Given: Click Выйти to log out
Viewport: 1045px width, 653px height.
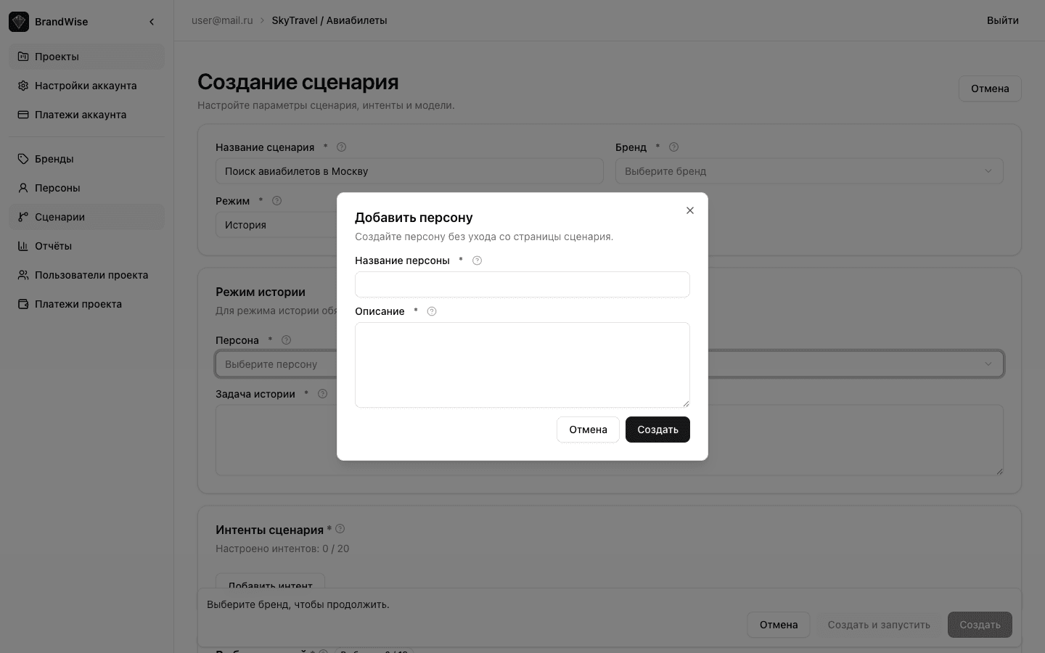Looking at the screenshot, I should point(1002,20).
